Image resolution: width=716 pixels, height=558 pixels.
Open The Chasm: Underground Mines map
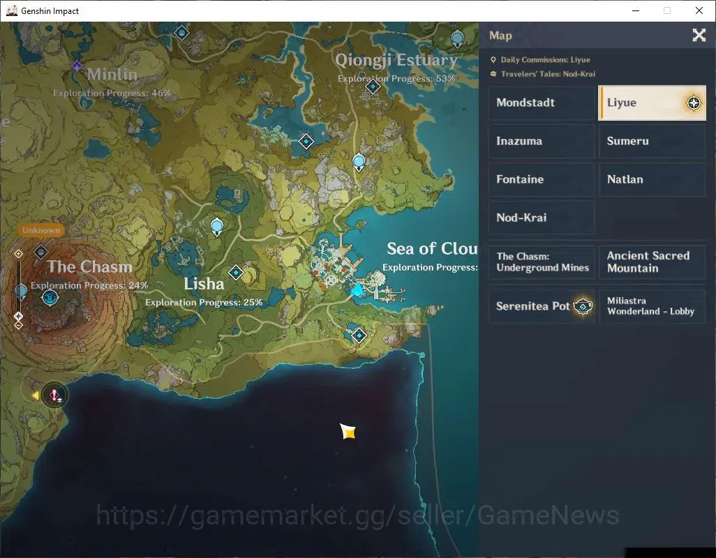[542, 262]
